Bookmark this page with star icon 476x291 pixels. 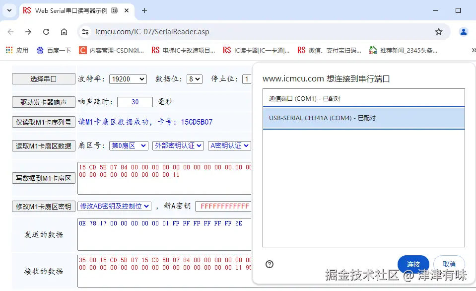point(439,32)
